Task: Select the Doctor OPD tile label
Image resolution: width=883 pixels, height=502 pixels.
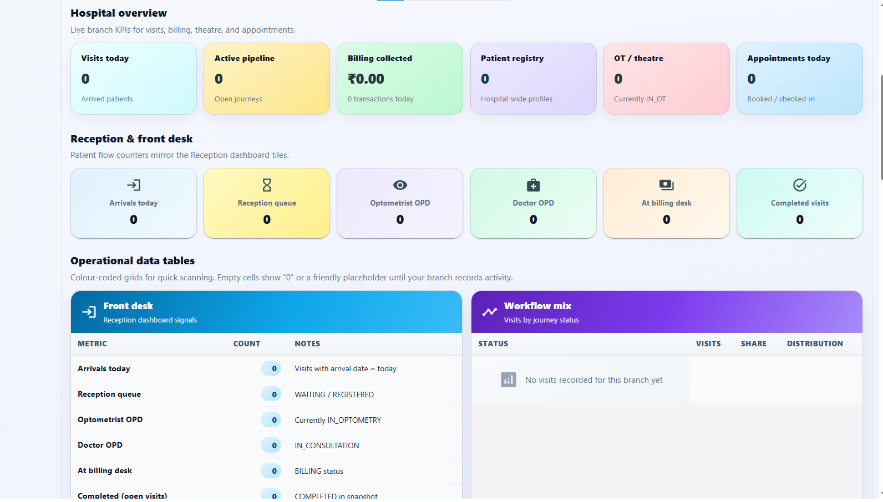Action: (534, 203)
